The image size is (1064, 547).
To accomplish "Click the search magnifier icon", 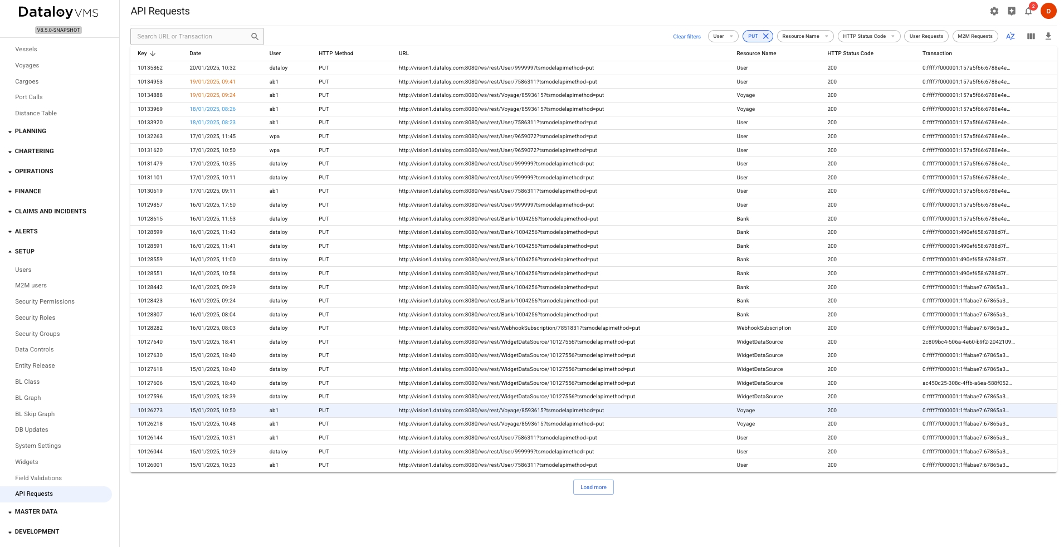I will [x=255, y=37].
